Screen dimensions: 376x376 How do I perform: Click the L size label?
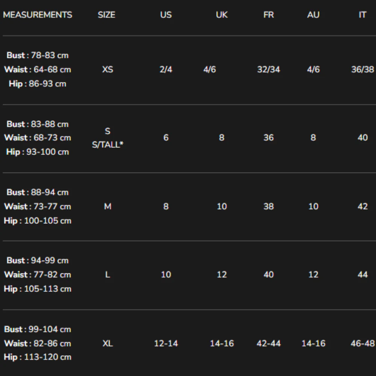[108, 274]
